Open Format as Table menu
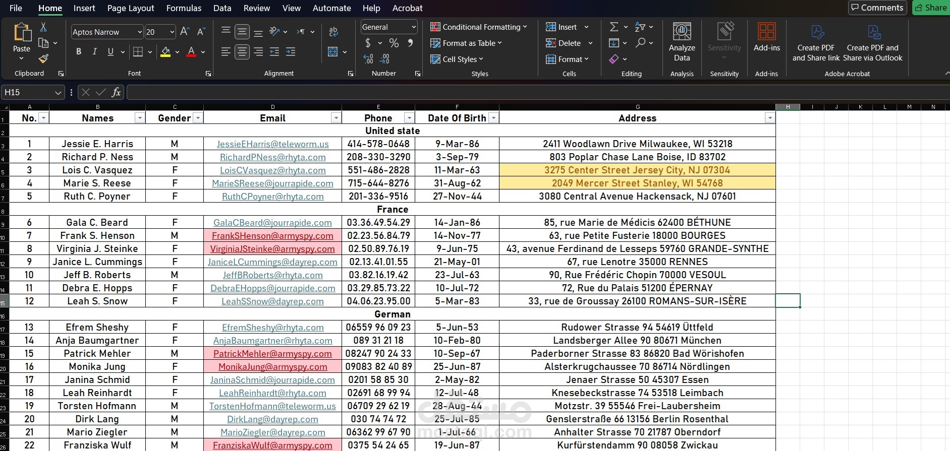Image resolution: width=950 pixels, height=451 pixels. click(x=466, y=43)
